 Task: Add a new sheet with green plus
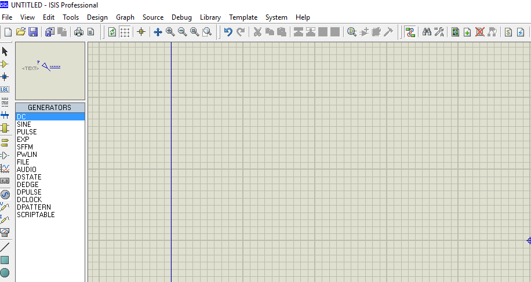(x=467, y=32)
